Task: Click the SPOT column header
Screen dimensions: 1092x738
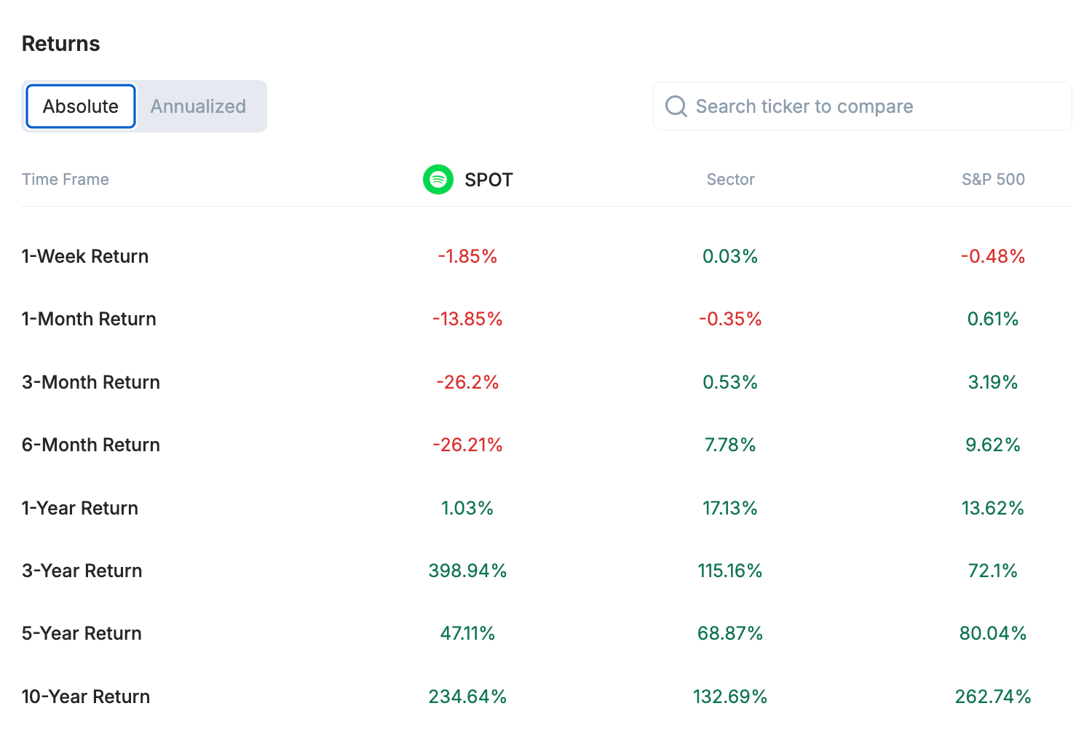Action: click(x=488, y=180)
